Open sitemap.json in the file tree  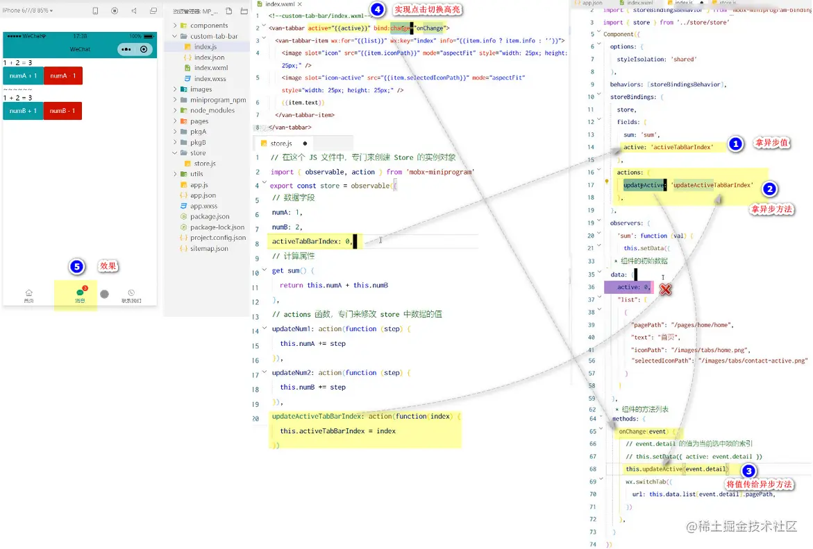(209, 248)
